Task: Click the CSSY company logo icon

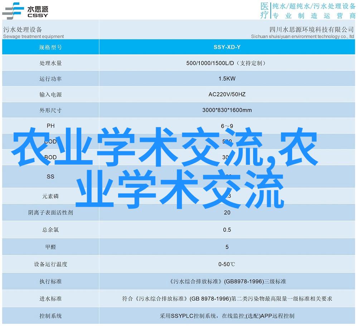Action: coord(13,11)
